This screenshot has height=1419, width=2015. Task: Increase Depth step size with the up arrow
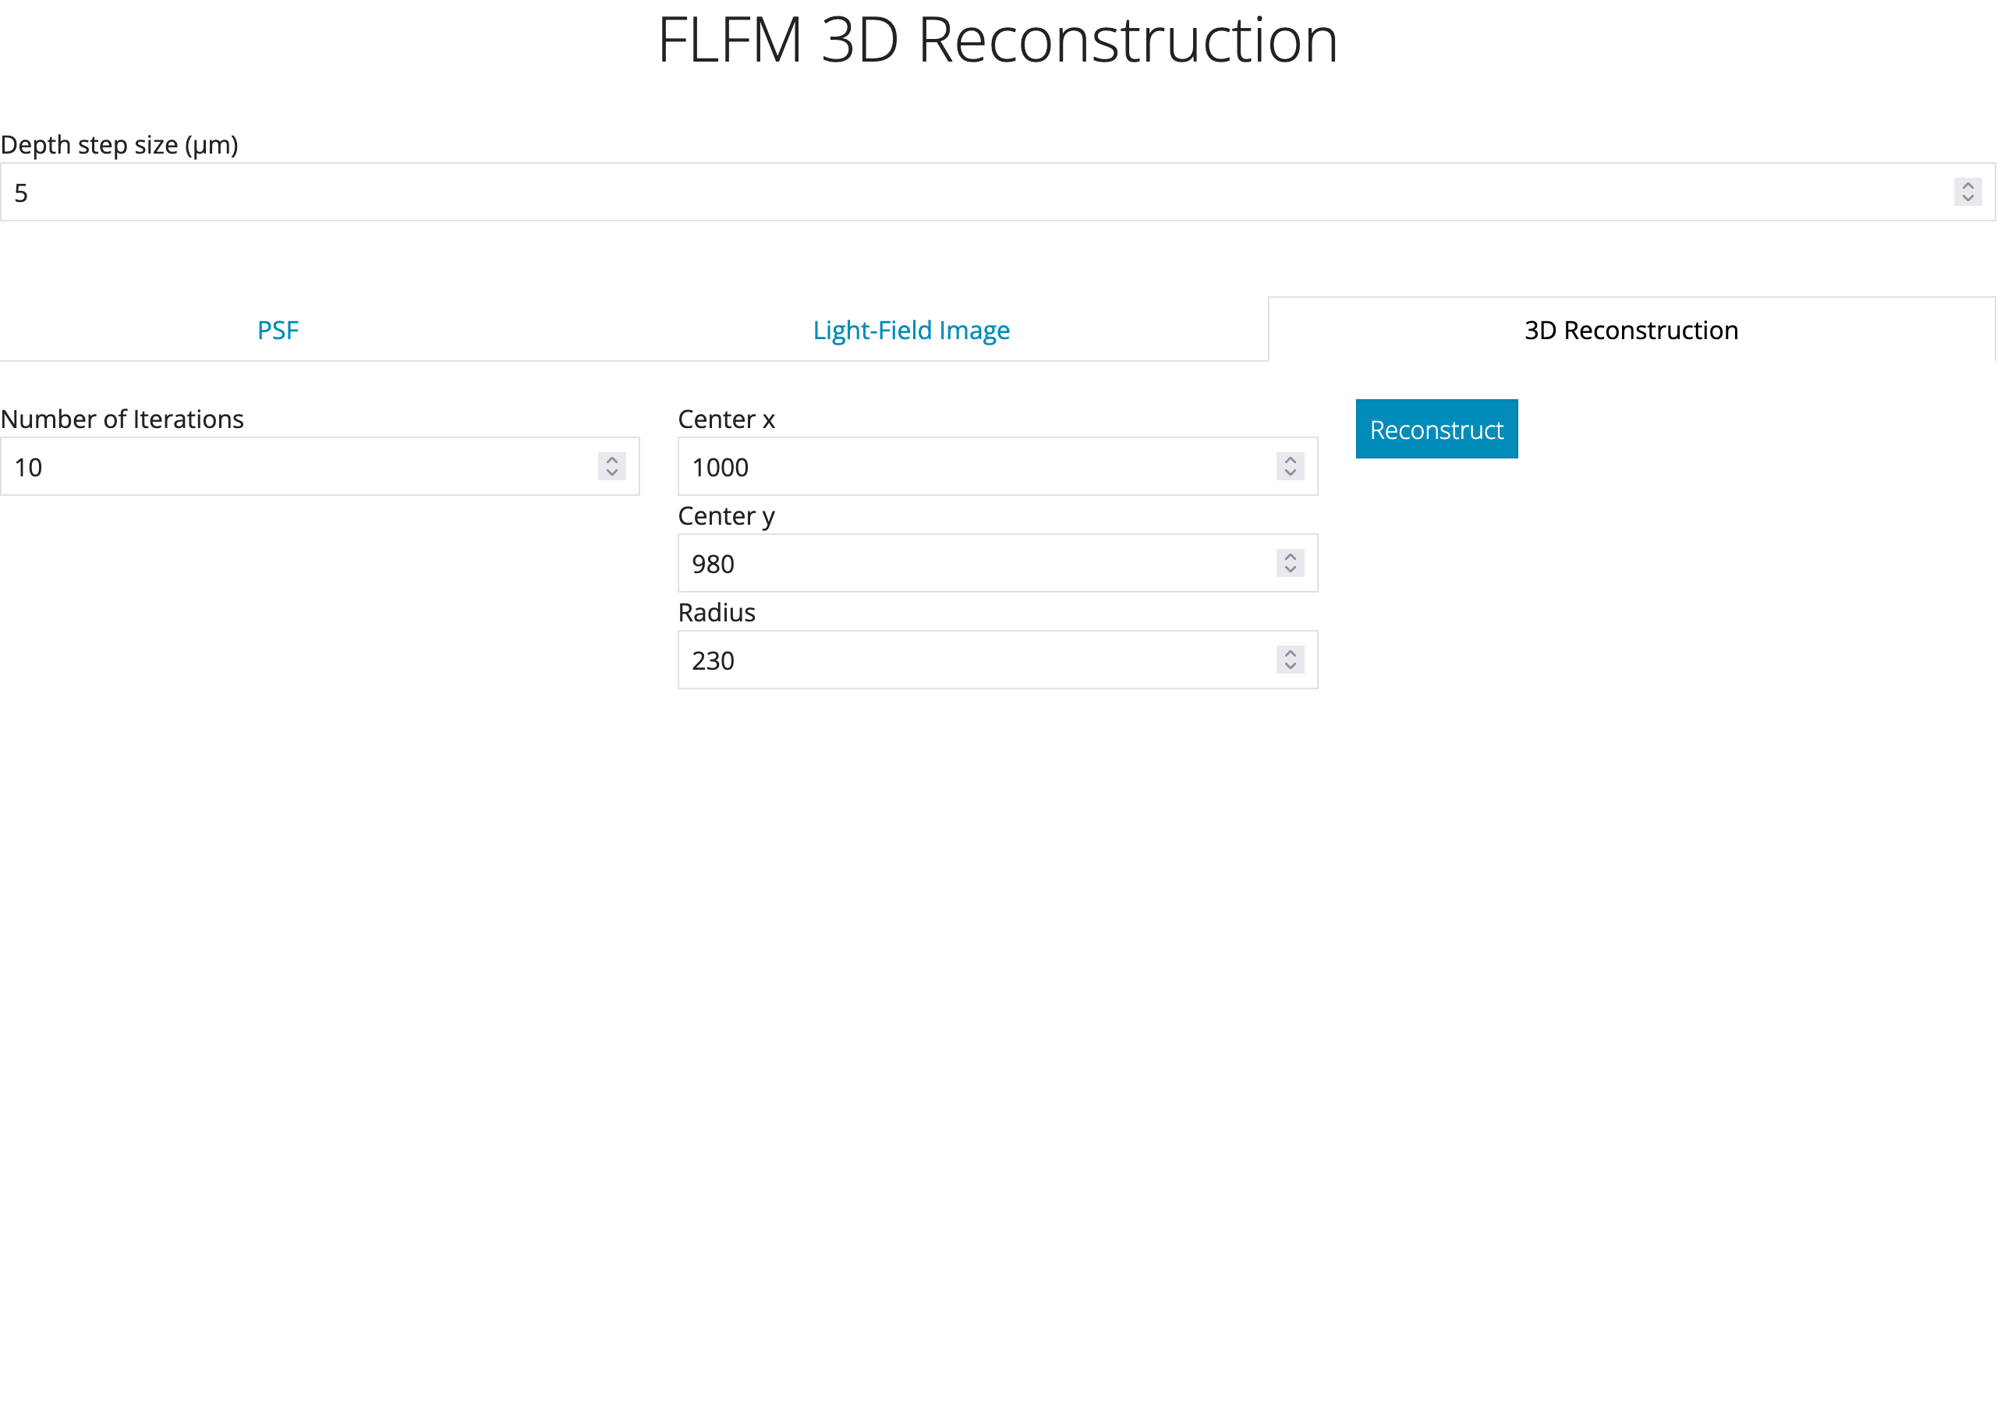coord(1967,185)
